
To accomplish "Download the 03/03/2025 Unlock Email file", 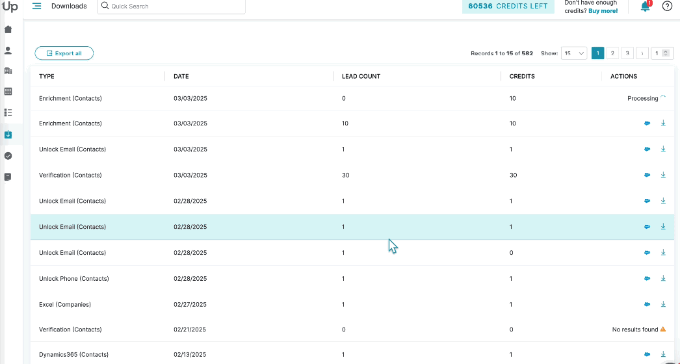I will (663, 149).
